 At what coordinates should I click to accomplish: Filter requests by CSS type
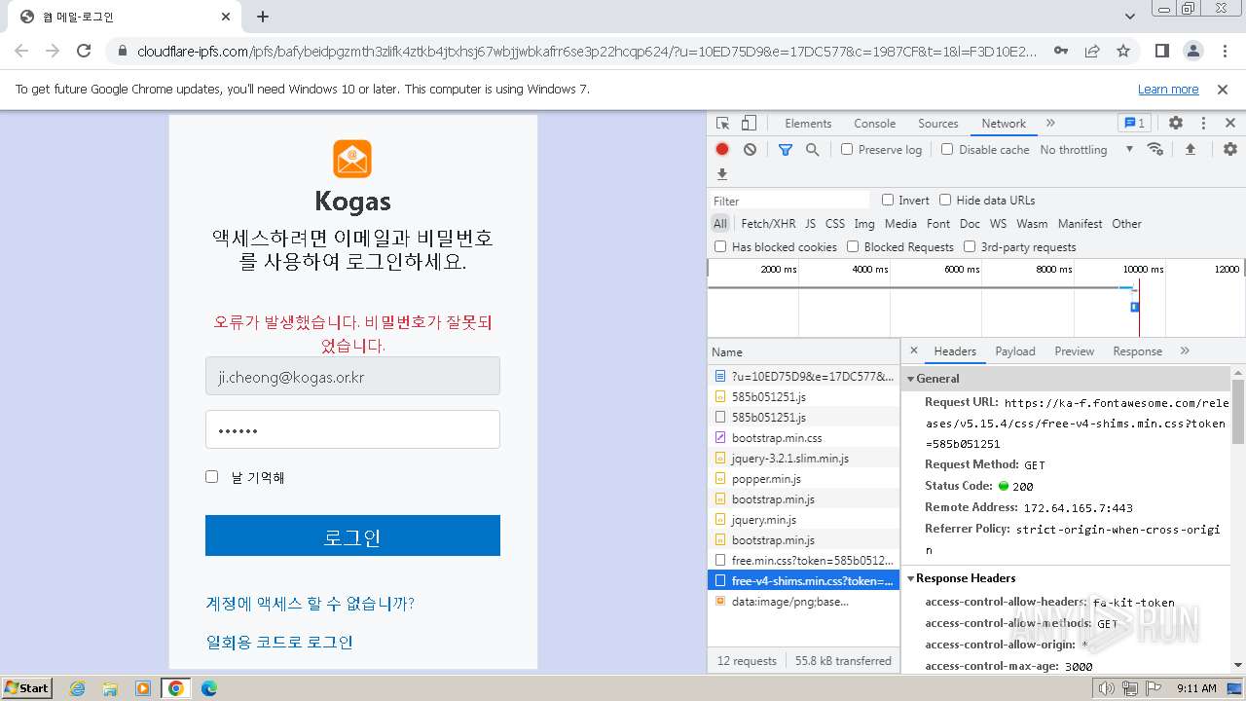pyautogui.click(x=835, y=224)
